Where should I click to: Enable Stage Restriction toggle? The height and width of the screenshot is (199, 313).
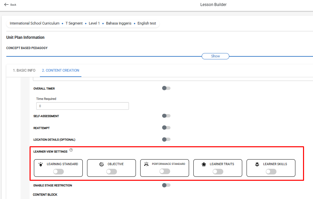166,185
